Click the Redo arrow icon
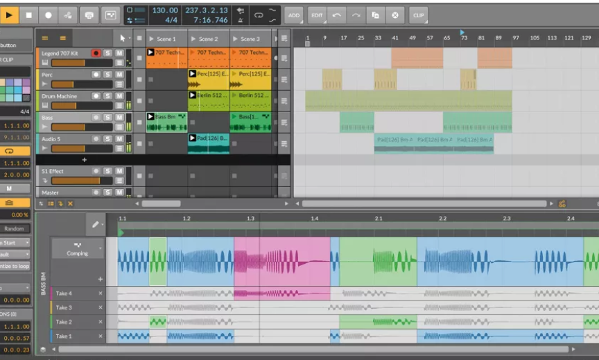Viewport: 599px width, 360px height. 356,15
